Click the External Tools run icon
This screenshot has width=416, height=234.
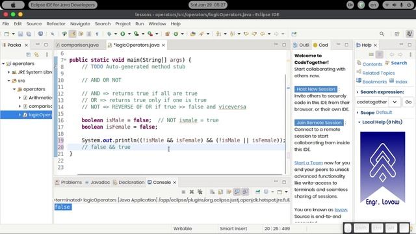coord(150,34)
